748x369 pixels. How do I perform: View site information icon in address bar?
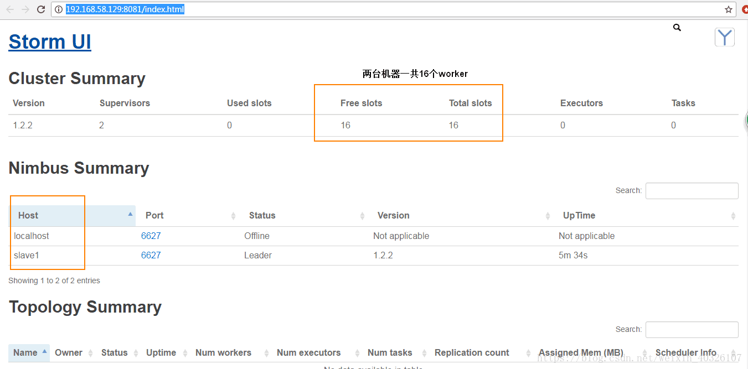tap(59, 9)
